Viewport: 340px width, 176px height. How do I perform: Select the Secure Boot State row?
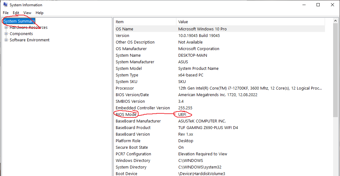(x=220, y=148)
